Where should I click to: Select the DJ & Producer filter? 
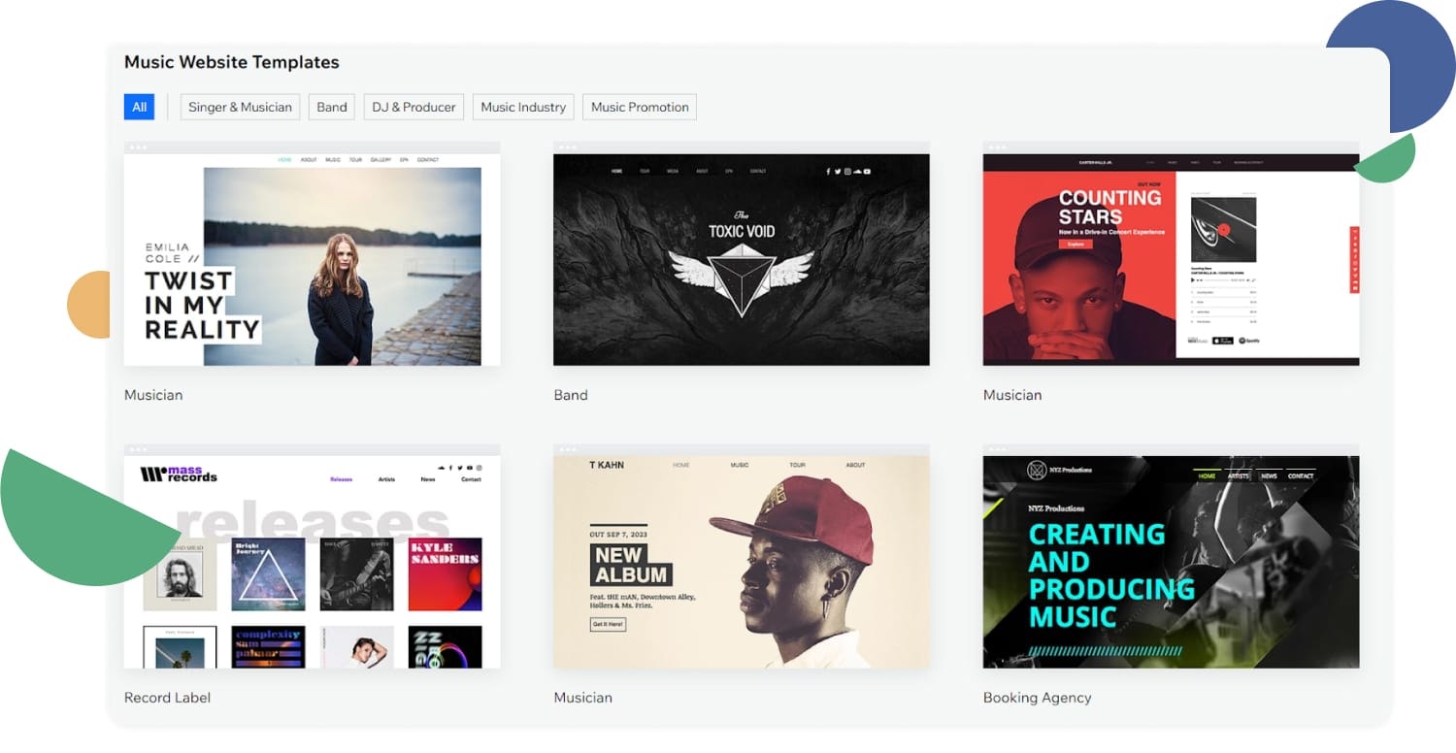click(414, 107)
